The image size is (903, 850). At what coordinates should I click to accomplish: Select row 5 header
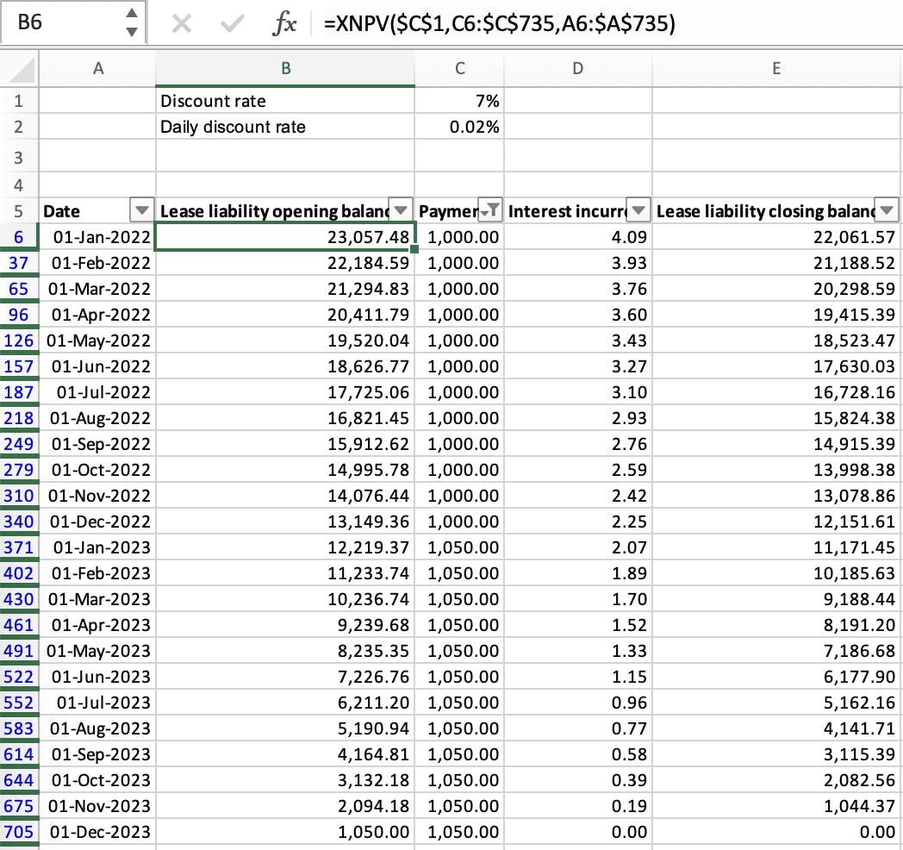pos(19,211)
